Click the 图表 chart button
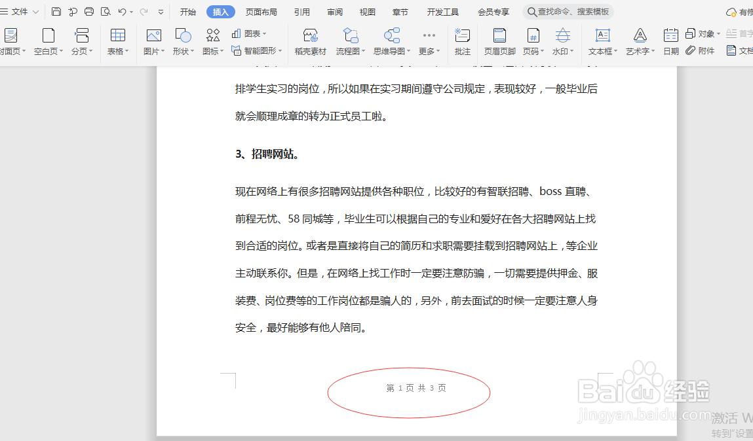This screenshot has height=441, width=753. (x=249, y=33)
